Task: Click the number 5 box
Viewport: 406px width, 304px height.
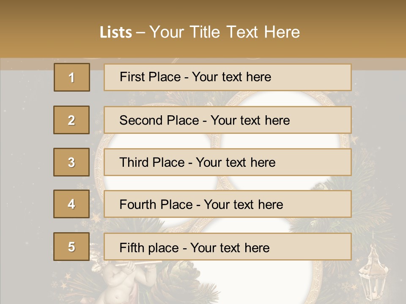Action: click(x=71, y=247)
